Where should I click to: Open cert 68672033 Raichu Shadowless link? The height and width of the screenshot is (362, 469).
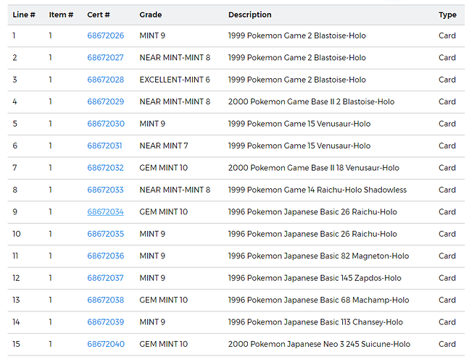(x=105, y=190)
